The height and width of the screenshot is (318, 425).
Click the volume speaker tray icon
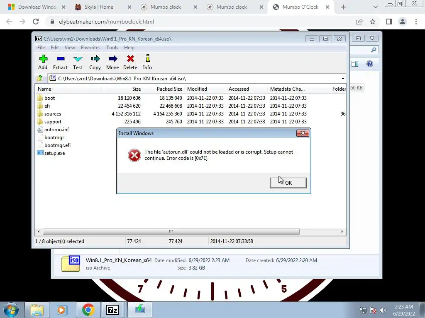coord(383,311)
